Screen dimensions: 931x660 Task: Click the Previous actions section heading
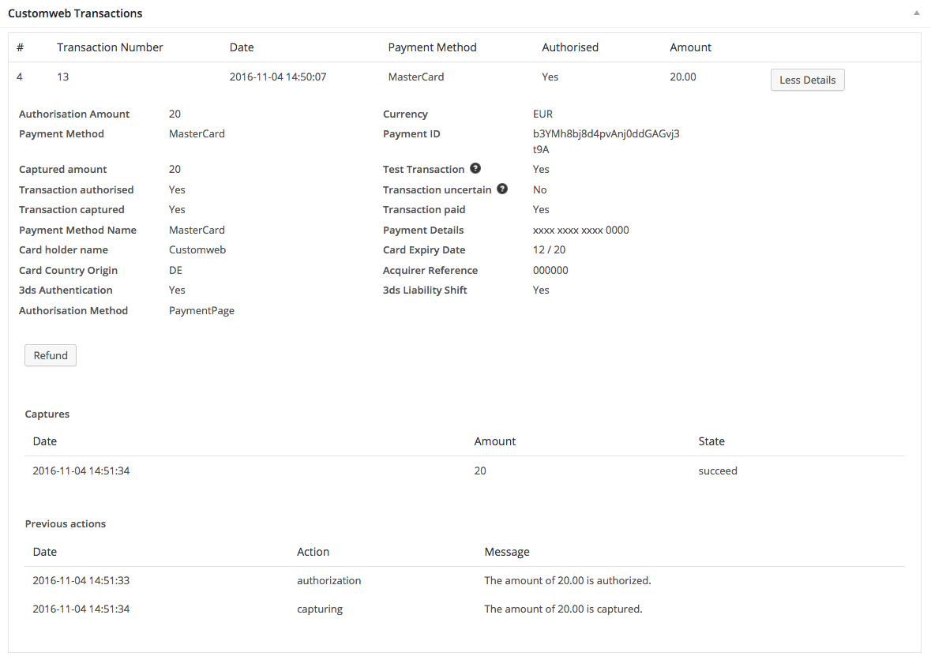coord(66,523)
